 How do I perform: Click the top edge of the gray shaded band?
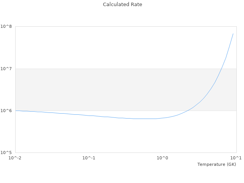pos(114,69)
